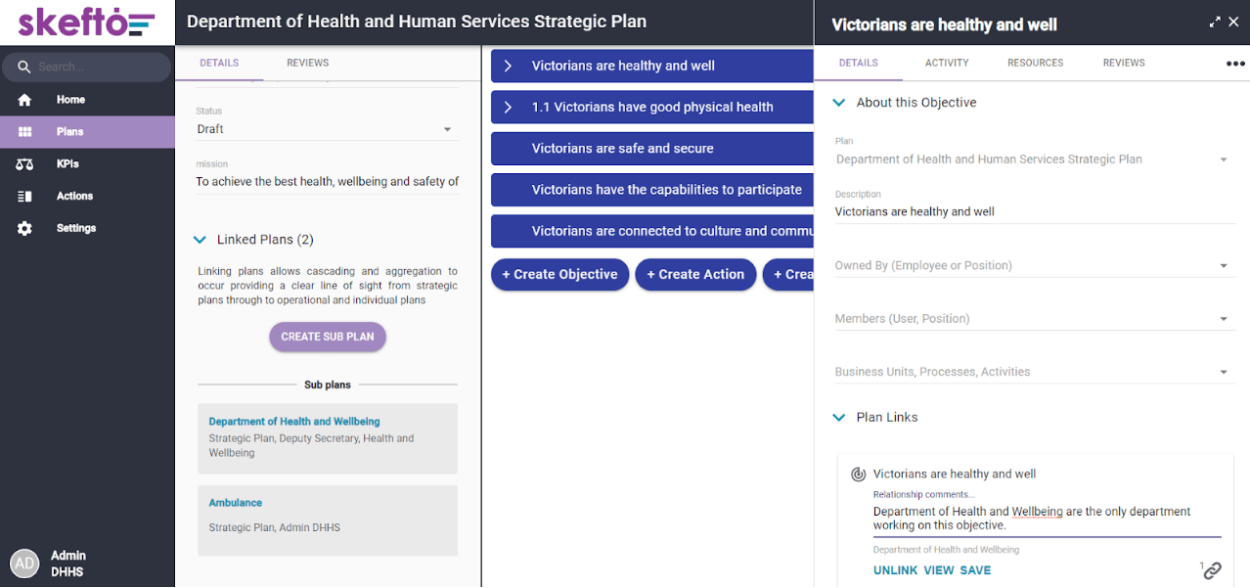Open the KPIs scales icon

(24, 164)
